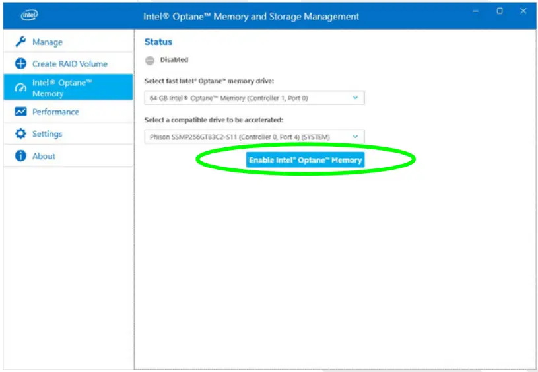Click the Manage wrench icon

[20, 42]
